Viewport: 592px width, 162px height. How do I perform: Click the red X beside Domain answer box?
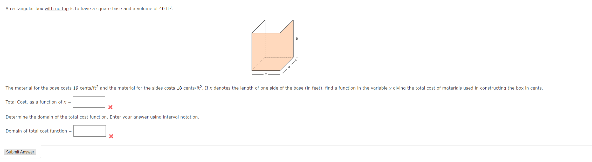pos(111,136)
